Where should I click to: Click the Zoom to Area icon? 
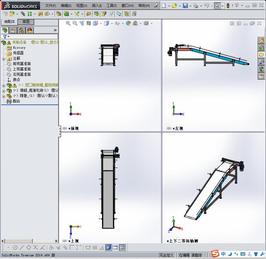tap(75, 23)
